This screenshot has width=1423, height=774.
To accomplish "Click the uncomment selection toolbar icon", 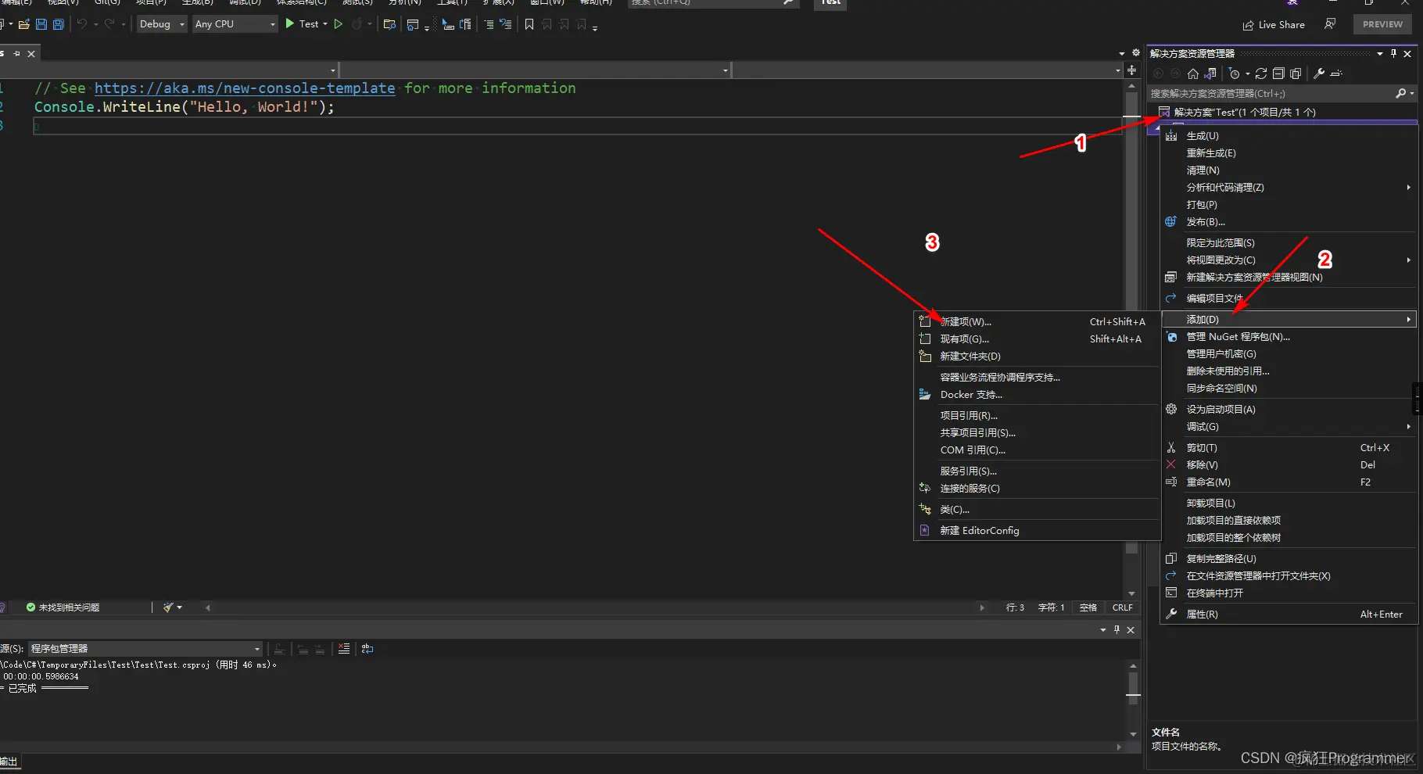I will [506, 24].
